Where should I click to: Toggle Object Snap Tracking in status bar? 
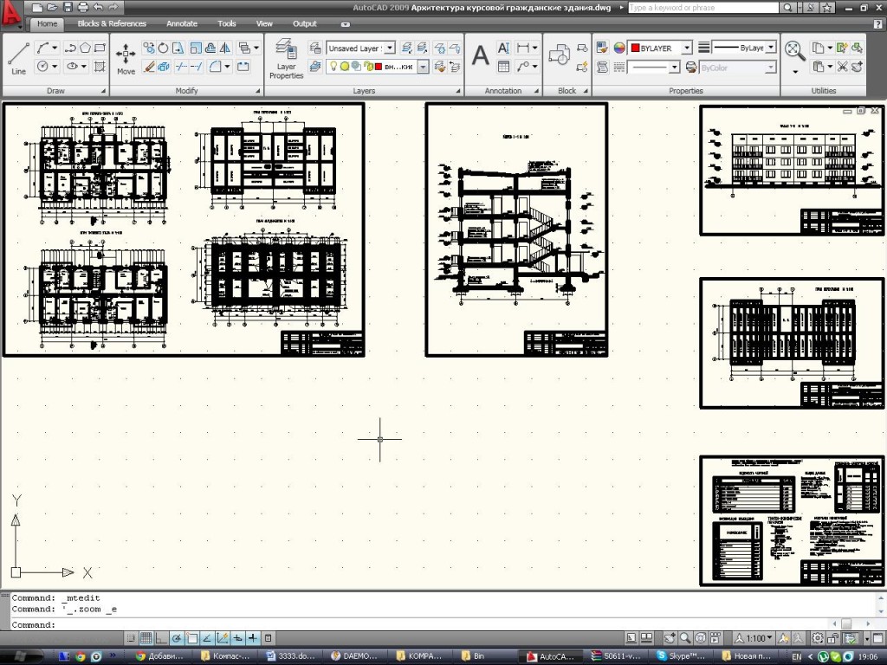(x=207, y=638)
